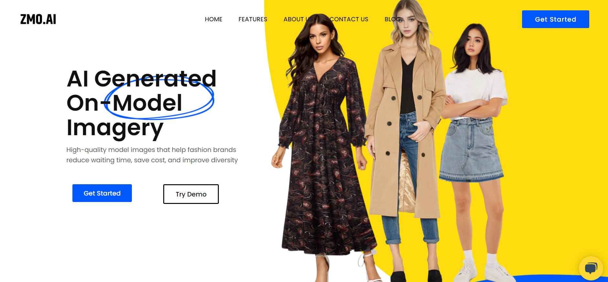608x282 pixels.
Task: Go to the HOME menu item
Action: [x=214, y=19]
